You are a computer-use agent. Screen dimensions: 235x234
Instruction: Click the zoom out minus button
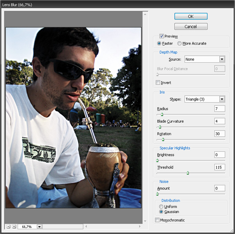click(x=8, y=226)
